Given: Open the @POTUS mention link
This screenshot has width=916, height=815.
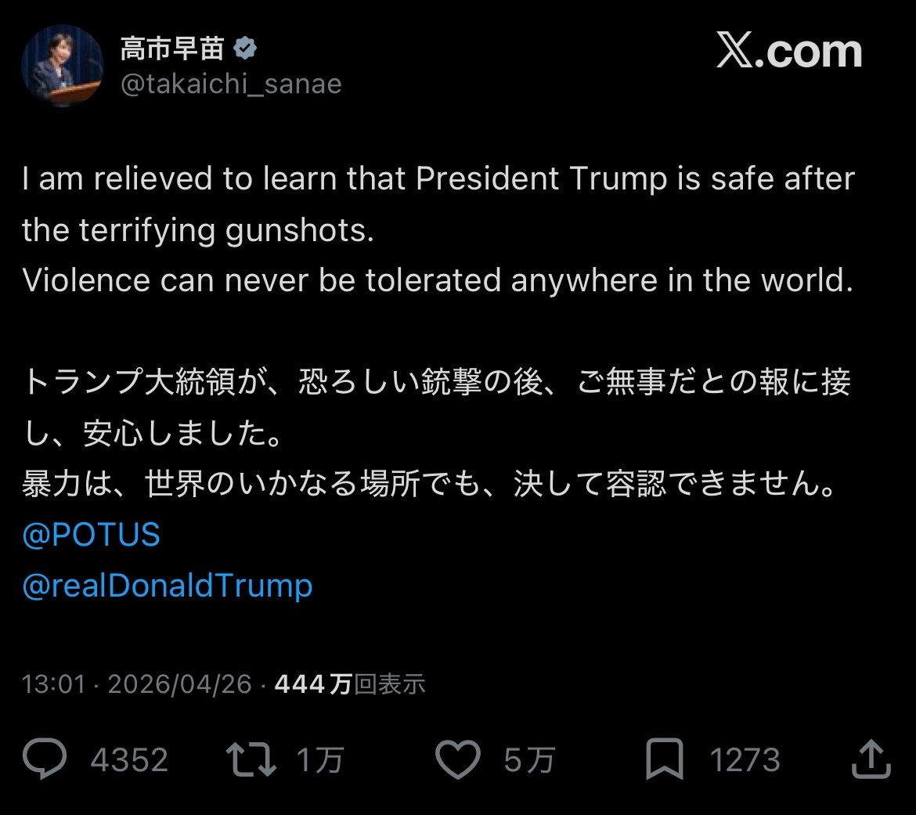Looking at the screenshot, I should point(92,535).
